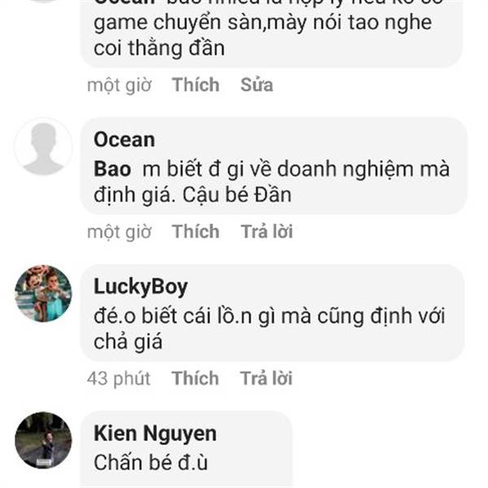
Task: Click the tagged name Bao
Action: pyautogui.click(x=112, y=169)
